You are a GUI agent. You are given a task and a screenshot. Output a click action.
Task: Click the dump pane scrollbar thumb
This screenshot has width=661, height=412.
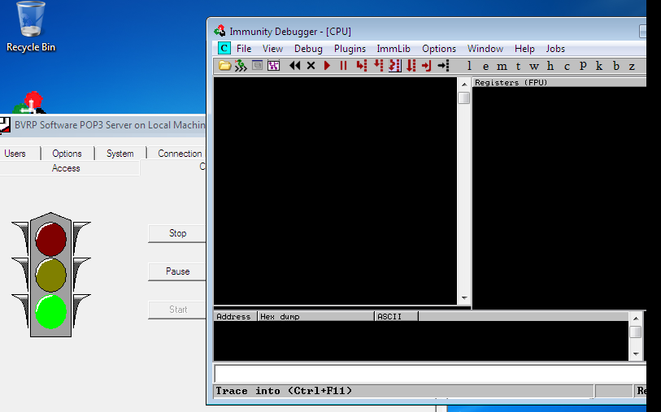point(636,332)
